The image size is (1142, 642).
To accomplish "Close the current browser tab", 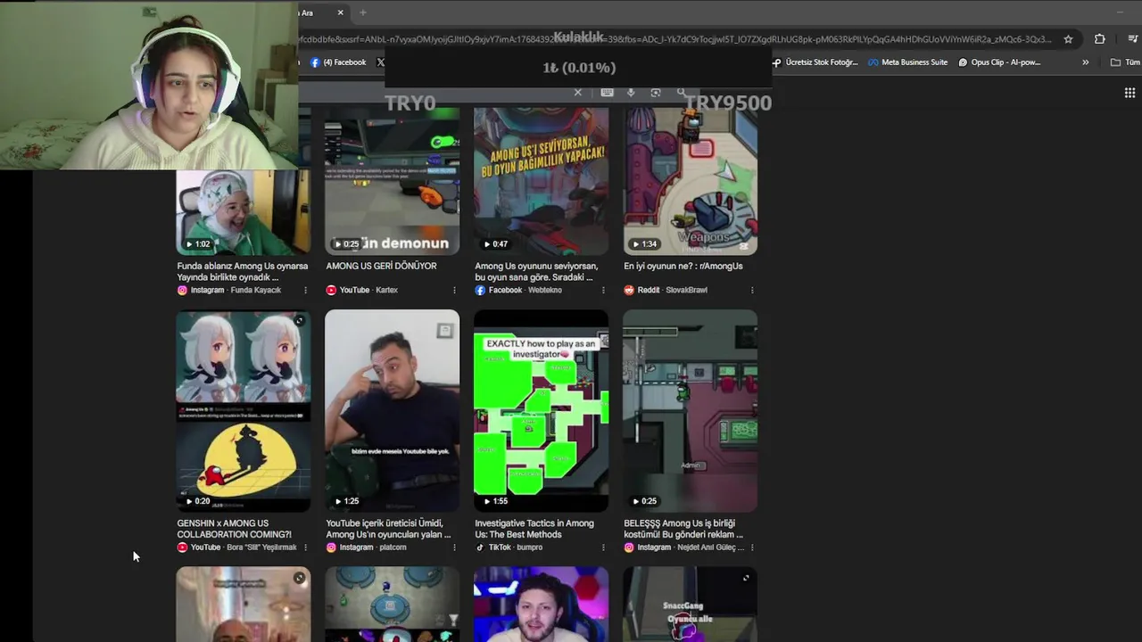I will (340, 12).
